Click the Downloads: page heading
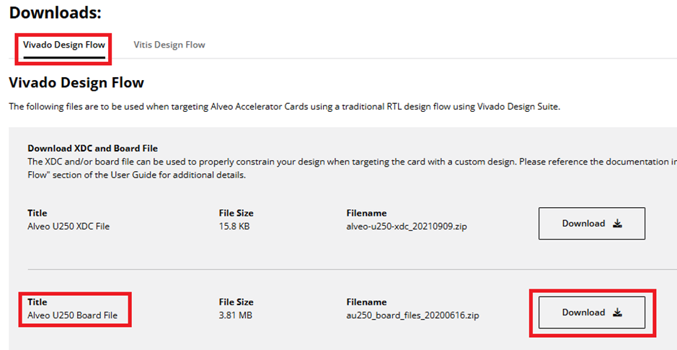Viewport: 677px width, 350px height. 56,12
